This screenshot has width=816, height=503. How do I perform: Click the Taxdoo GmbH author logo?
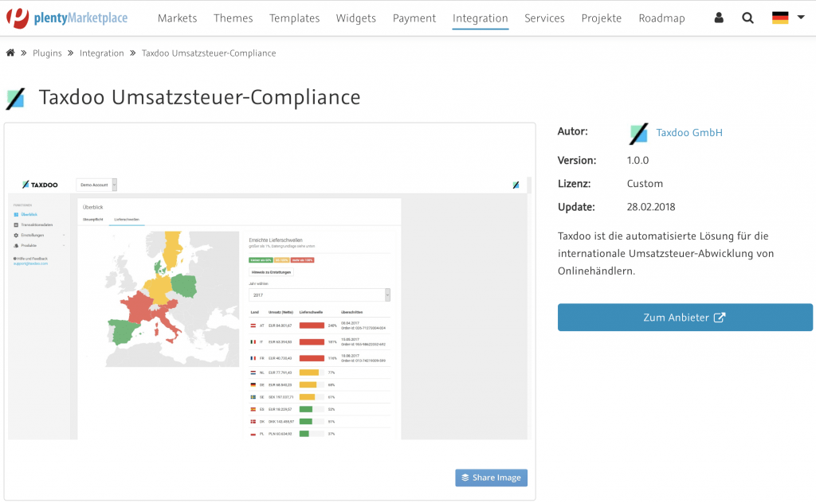638,134
